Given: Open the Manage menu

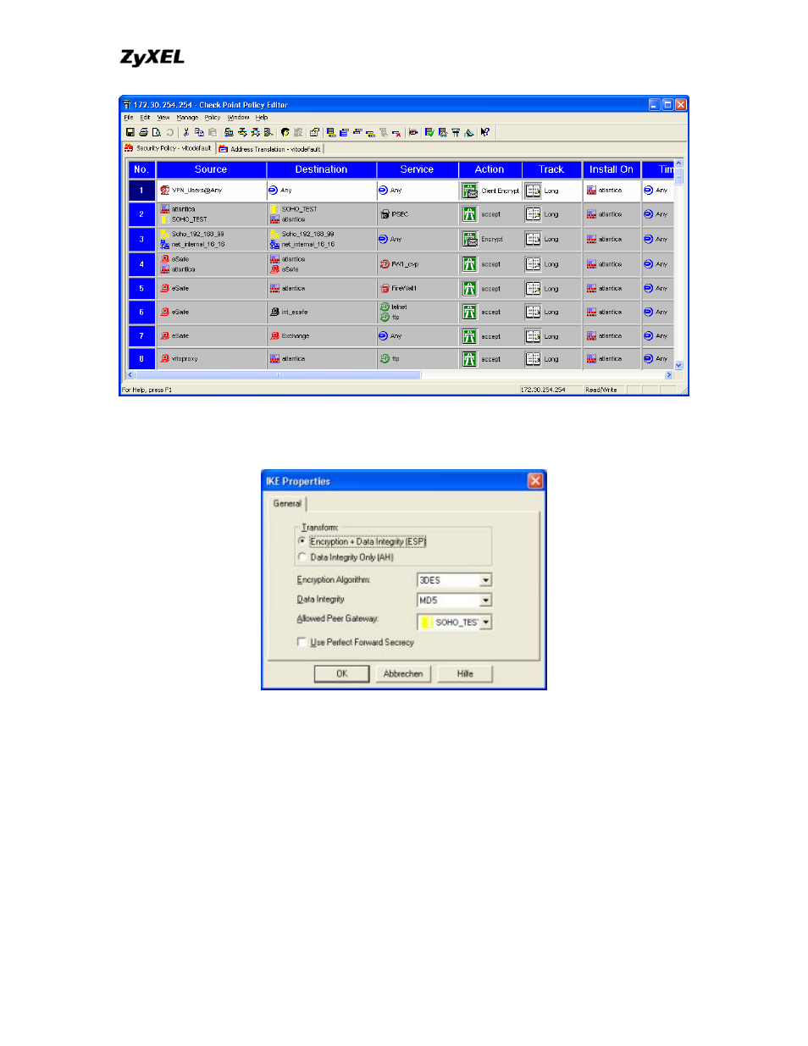Looking at the screenshot, I should [x=187, y=118].
